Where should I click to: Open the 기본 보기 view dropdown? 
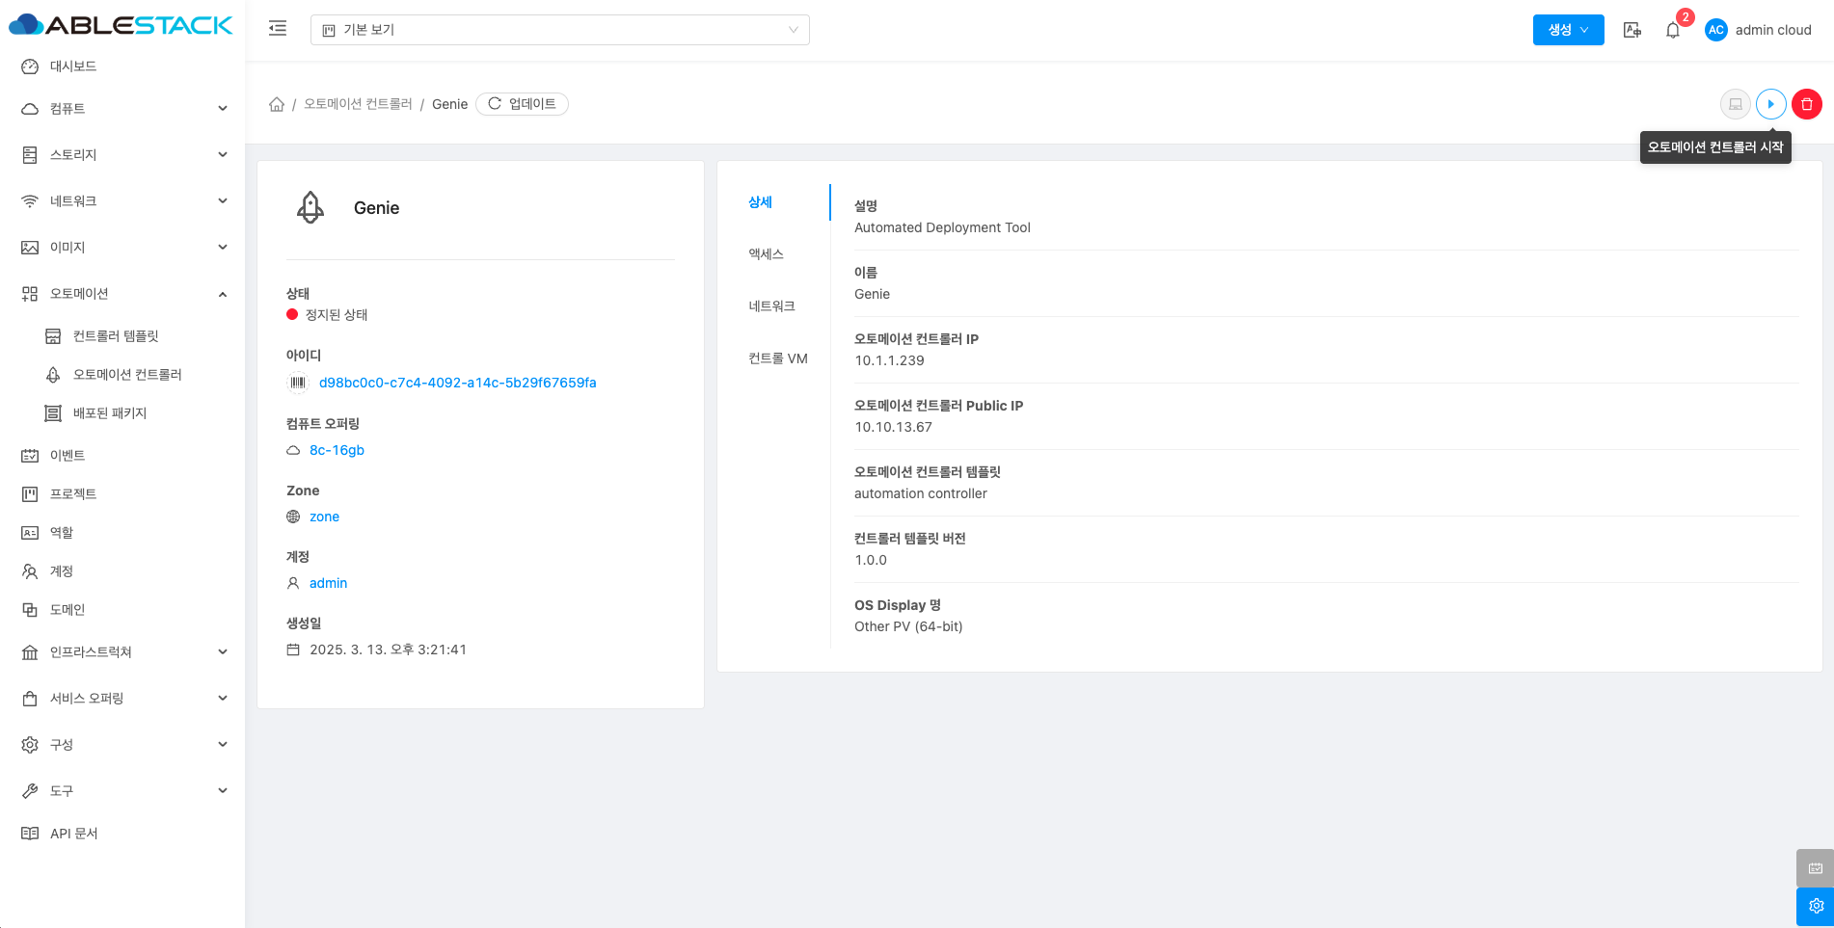[x=559, y=30]
